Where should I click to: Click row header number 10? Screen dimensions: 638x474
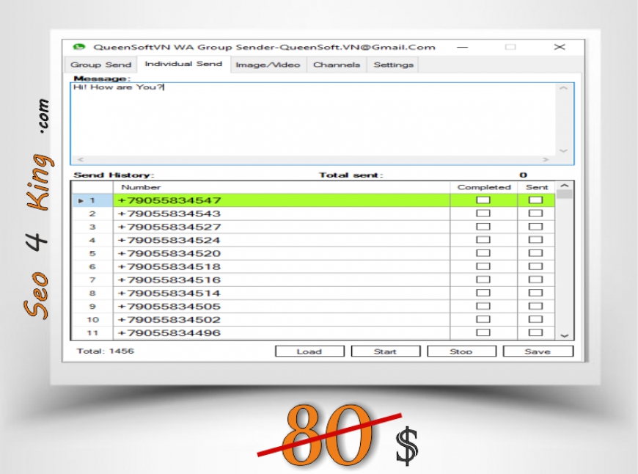(x=92, y=320)
